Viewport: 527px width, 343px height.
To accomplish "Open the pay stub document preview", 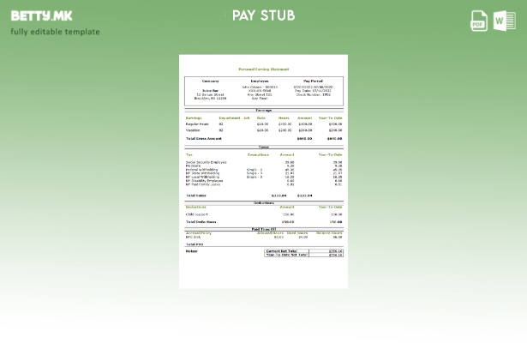I will 263,171.
